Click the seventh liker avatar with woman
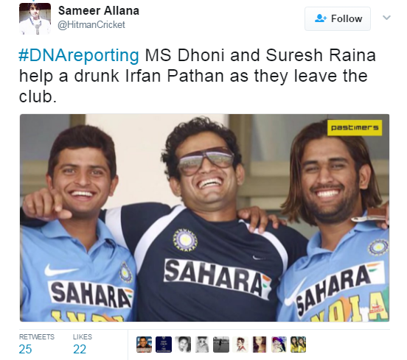This screenshot has width=407, height=360. pos(260,345)
